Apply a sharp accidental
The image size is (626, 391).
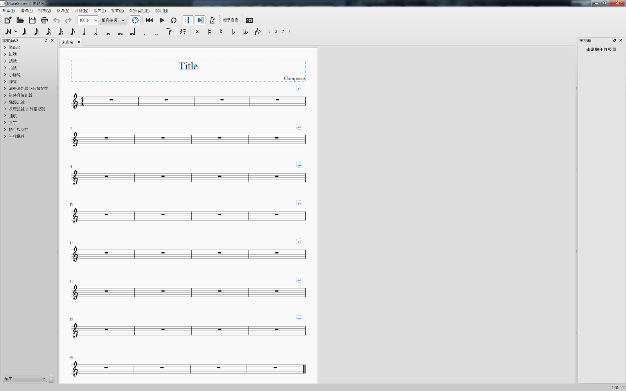click(209, 31)
